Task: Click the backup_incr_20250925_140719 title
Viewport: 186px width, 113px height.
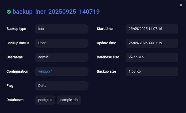Action: [x=56, y=12]
